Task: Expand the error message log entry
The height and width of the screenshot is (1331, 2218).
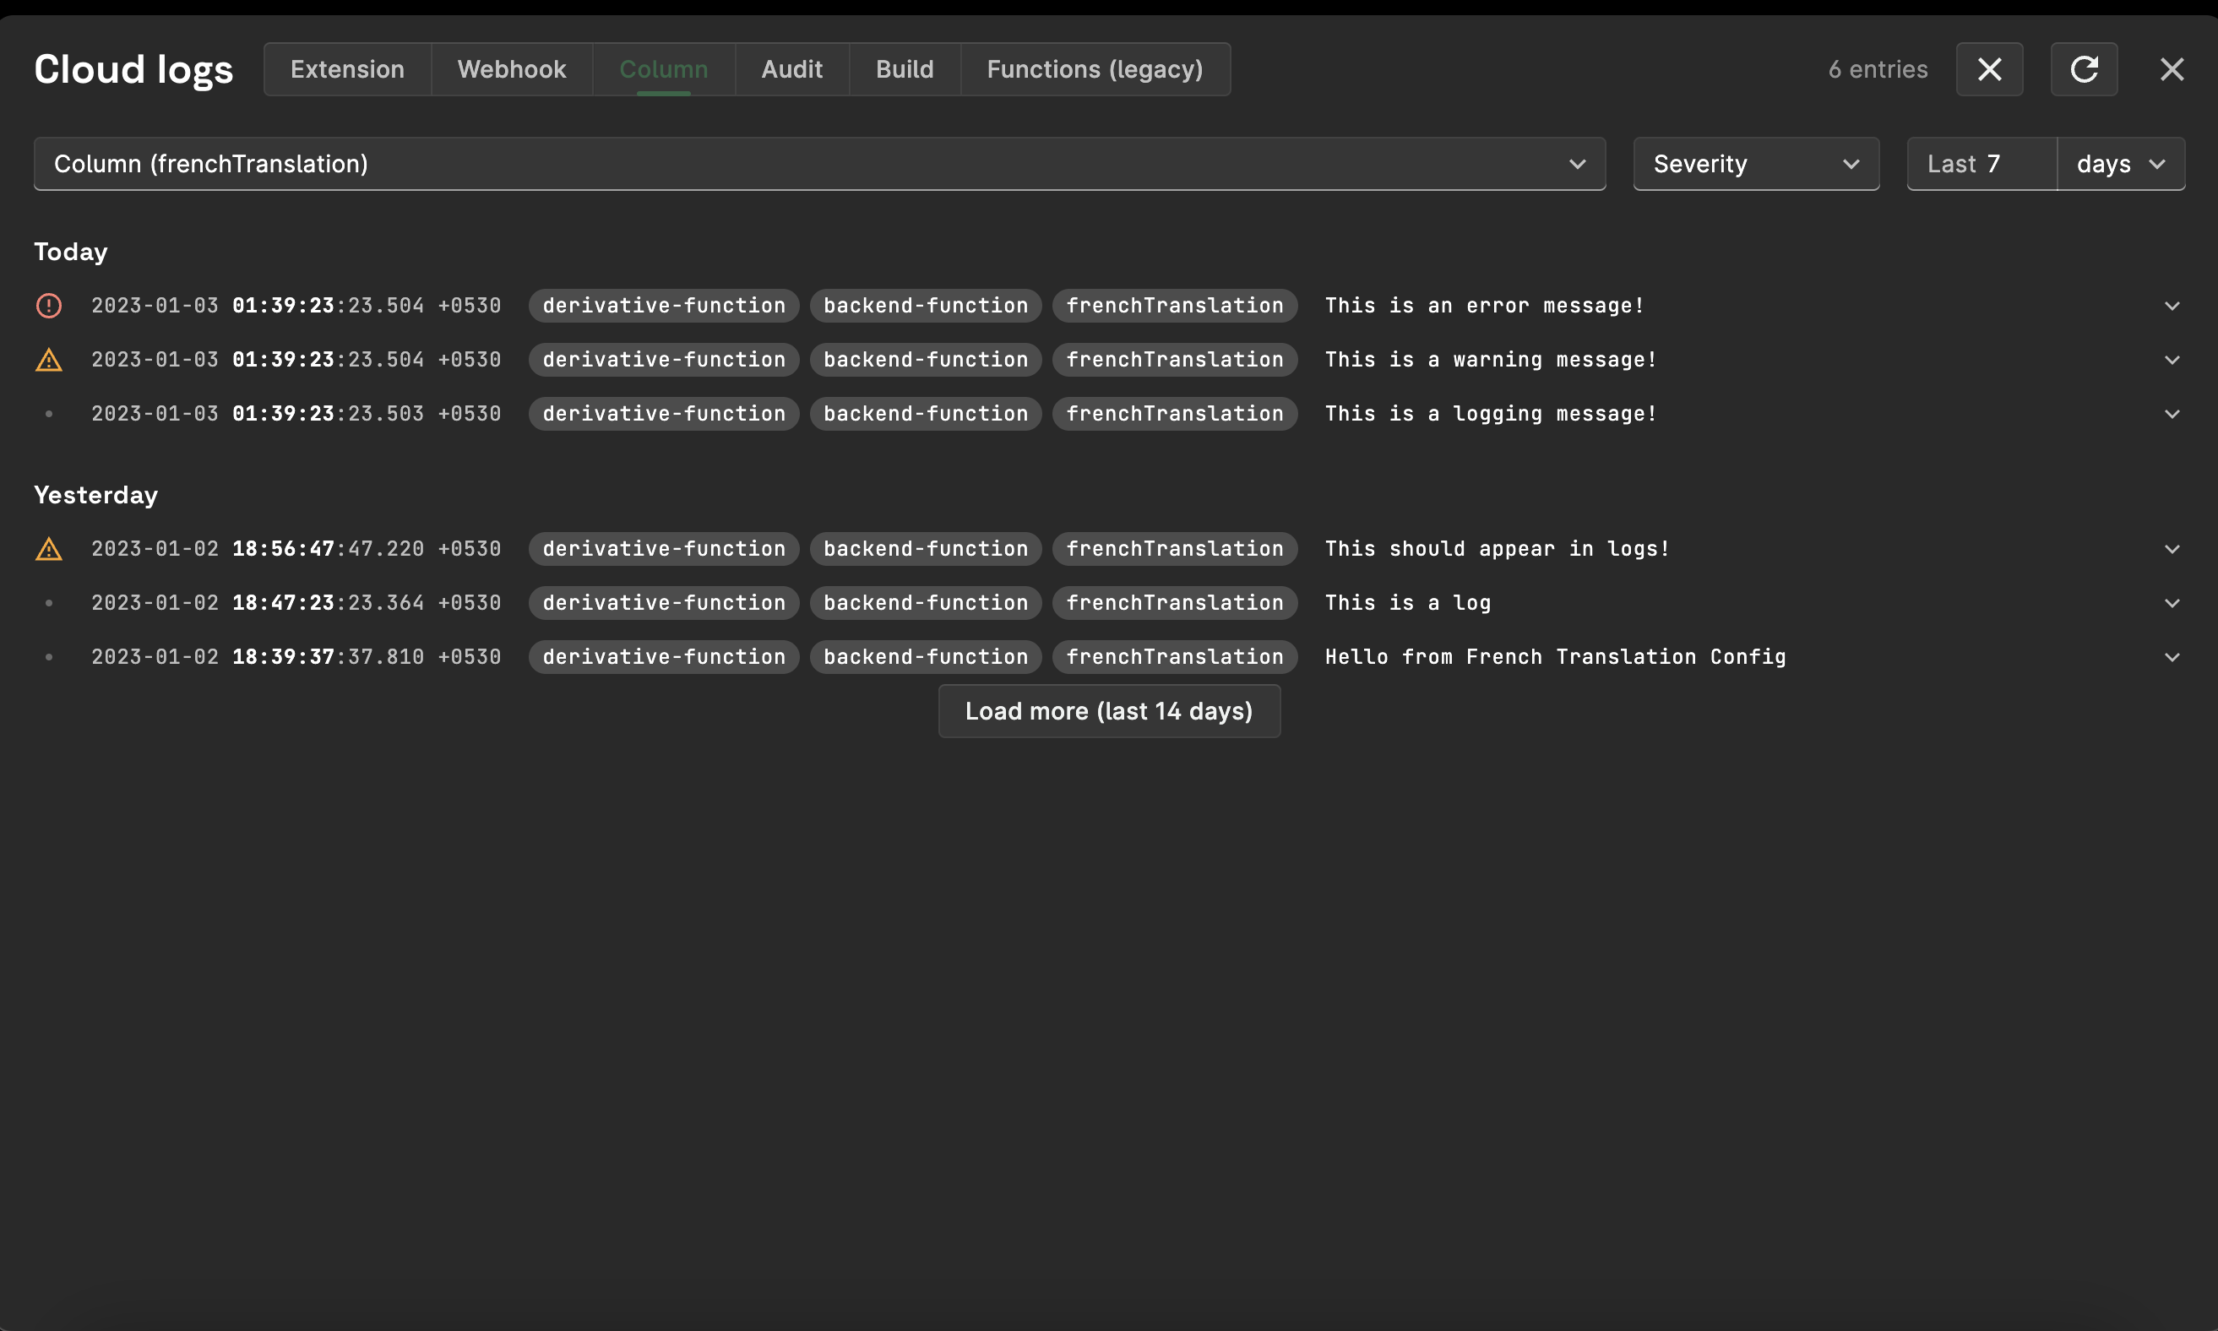Action: point(2172,306)
